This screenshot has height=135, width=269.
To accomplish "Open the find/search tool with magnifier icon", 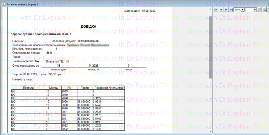I will [260, 10].
